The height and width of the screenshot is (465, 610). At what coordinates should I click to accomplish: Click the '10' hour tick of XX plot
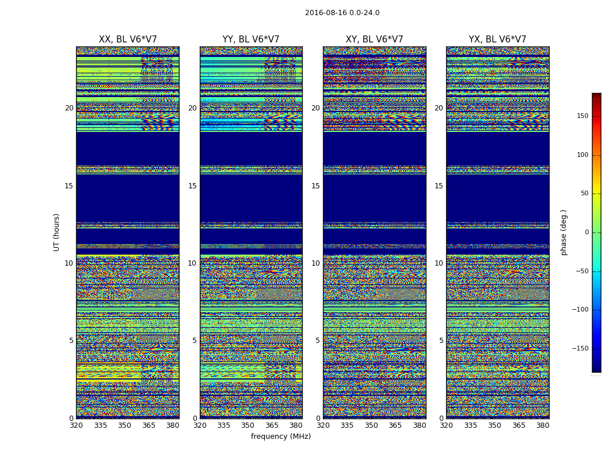tap(69, 263)
